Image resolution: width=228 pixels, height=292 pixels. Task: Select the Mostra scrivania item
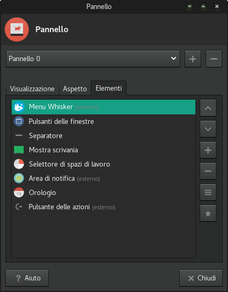103,150
